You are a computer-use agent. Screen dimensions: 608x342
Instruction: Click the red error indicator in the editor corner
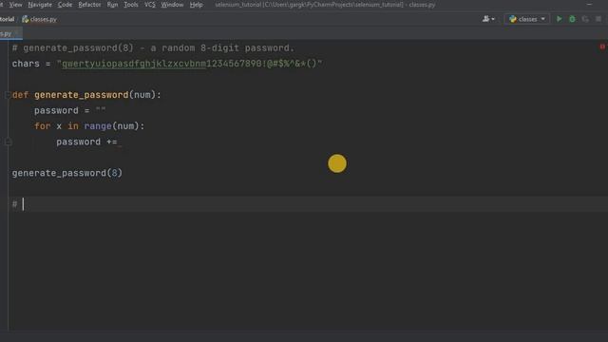(x=602, y=47)
